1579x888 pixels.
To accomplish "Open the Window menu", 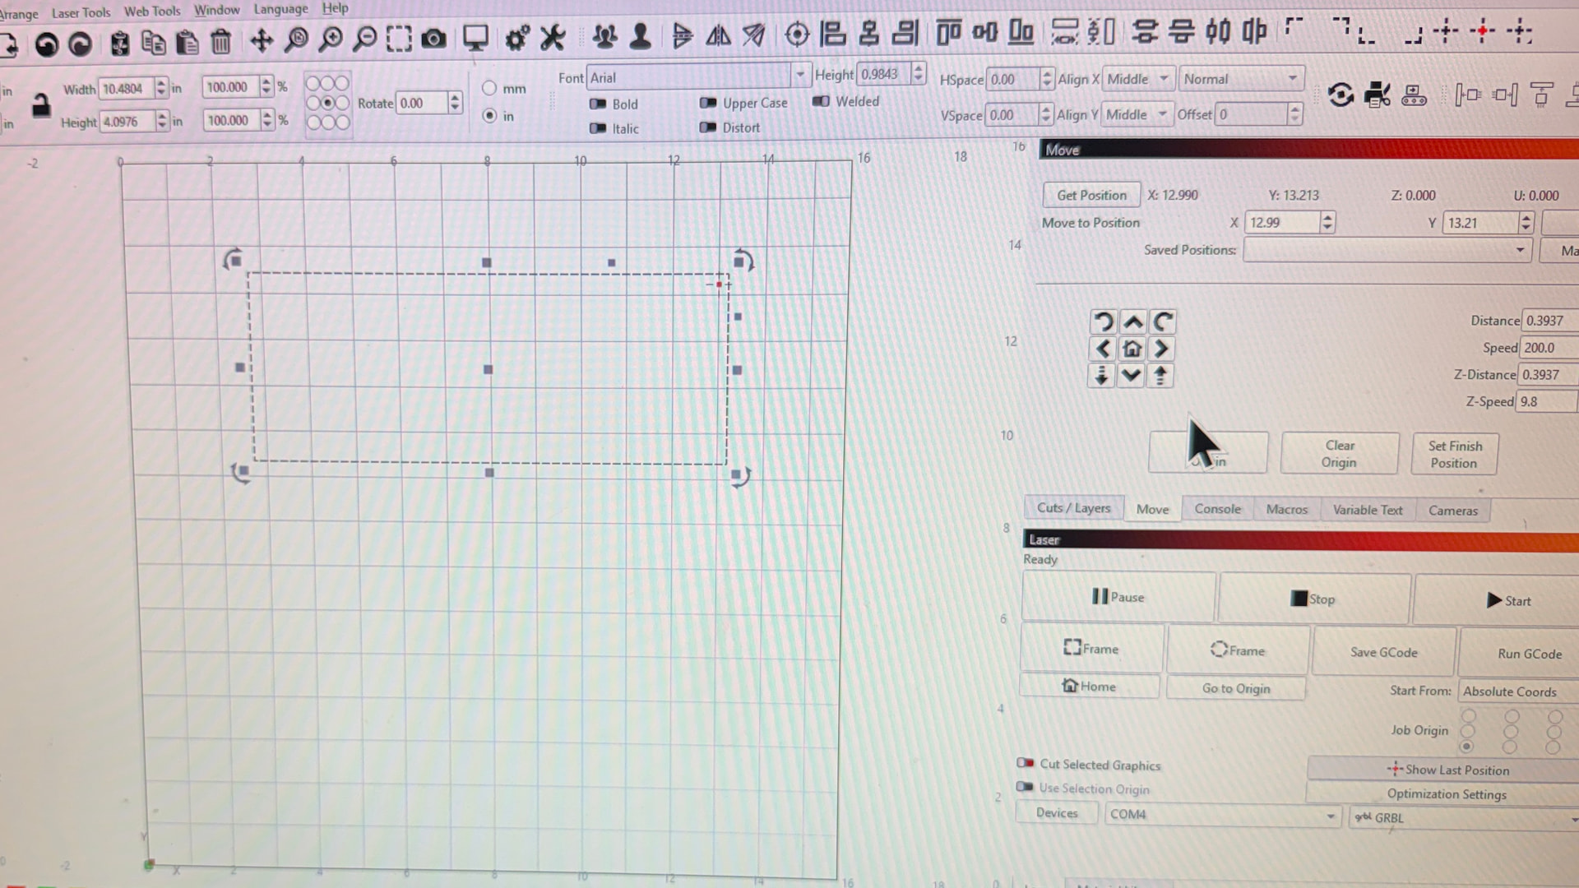I will (217, 10).
